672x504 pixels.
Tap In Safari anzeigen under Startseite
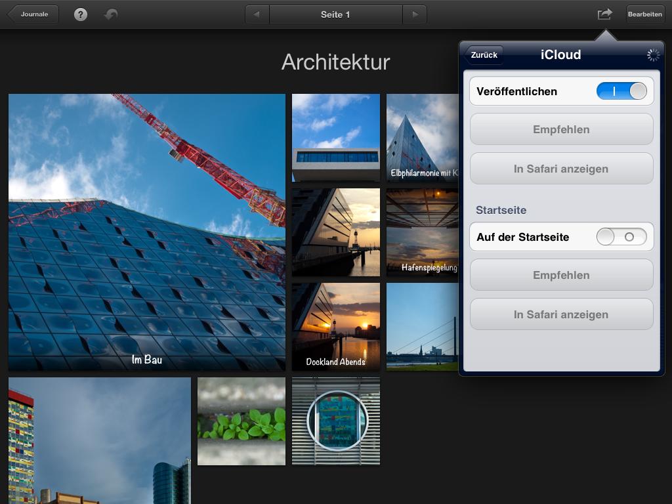[562, 314]
